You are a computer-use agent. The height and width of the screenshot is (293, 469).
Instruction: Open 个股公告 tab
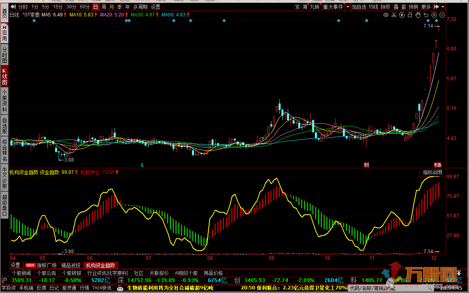[x=47, y=273]
